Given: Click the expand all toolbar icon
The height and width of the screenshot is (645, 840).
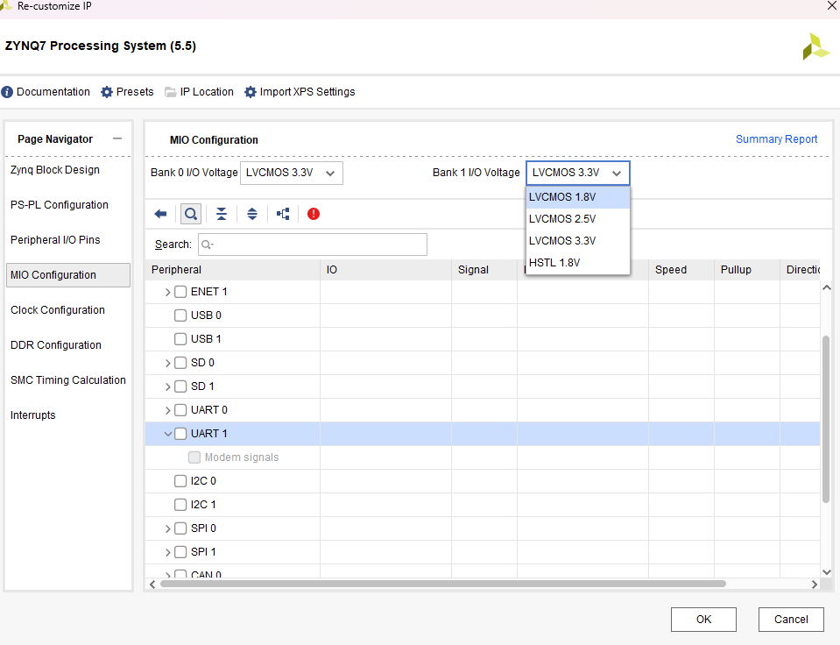Looking at the screenshot, I should coord(251,214).
